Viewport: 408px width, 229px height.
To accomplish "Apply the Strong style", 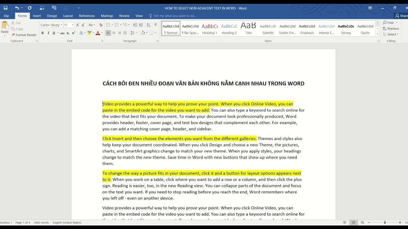I will click(x=346, y=28).
